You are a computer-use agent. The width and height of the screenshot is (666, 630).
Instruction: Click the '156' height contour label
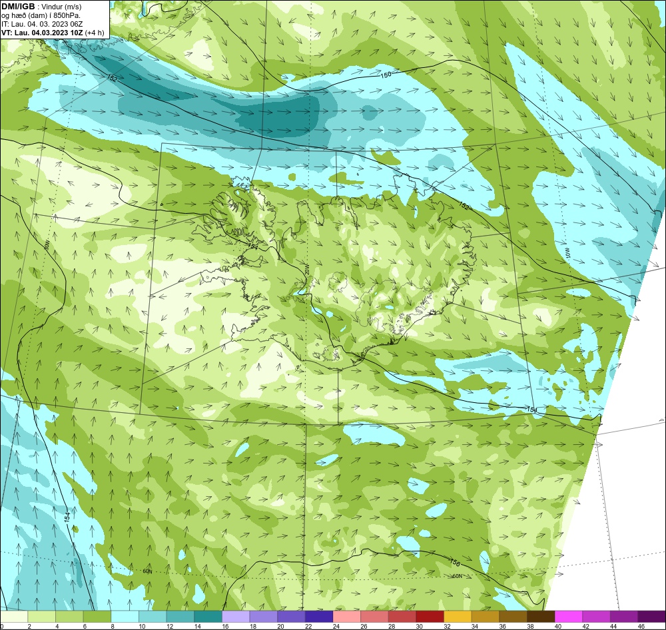click(x=454, y=562)
